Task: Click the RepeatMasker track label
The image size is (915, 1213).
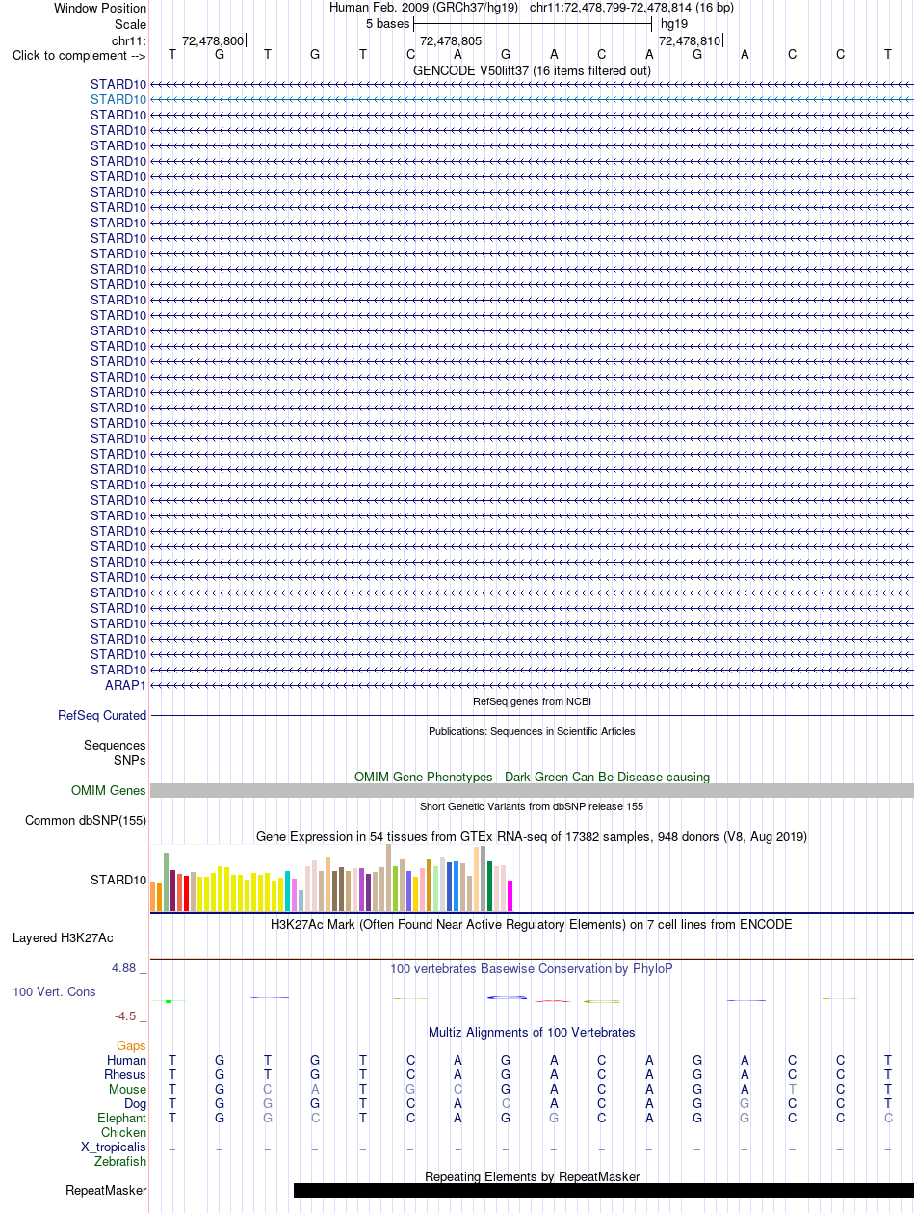Action: point(106,1191)
